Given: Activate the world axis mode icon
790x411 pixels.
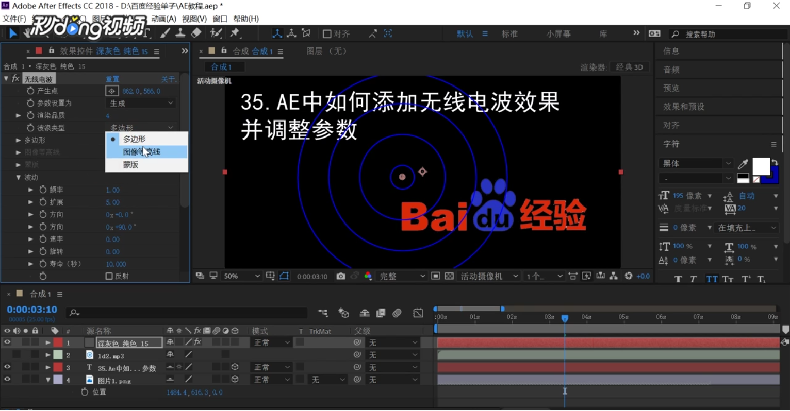Looking at the screenshot, I should click(x=292, y=33).
